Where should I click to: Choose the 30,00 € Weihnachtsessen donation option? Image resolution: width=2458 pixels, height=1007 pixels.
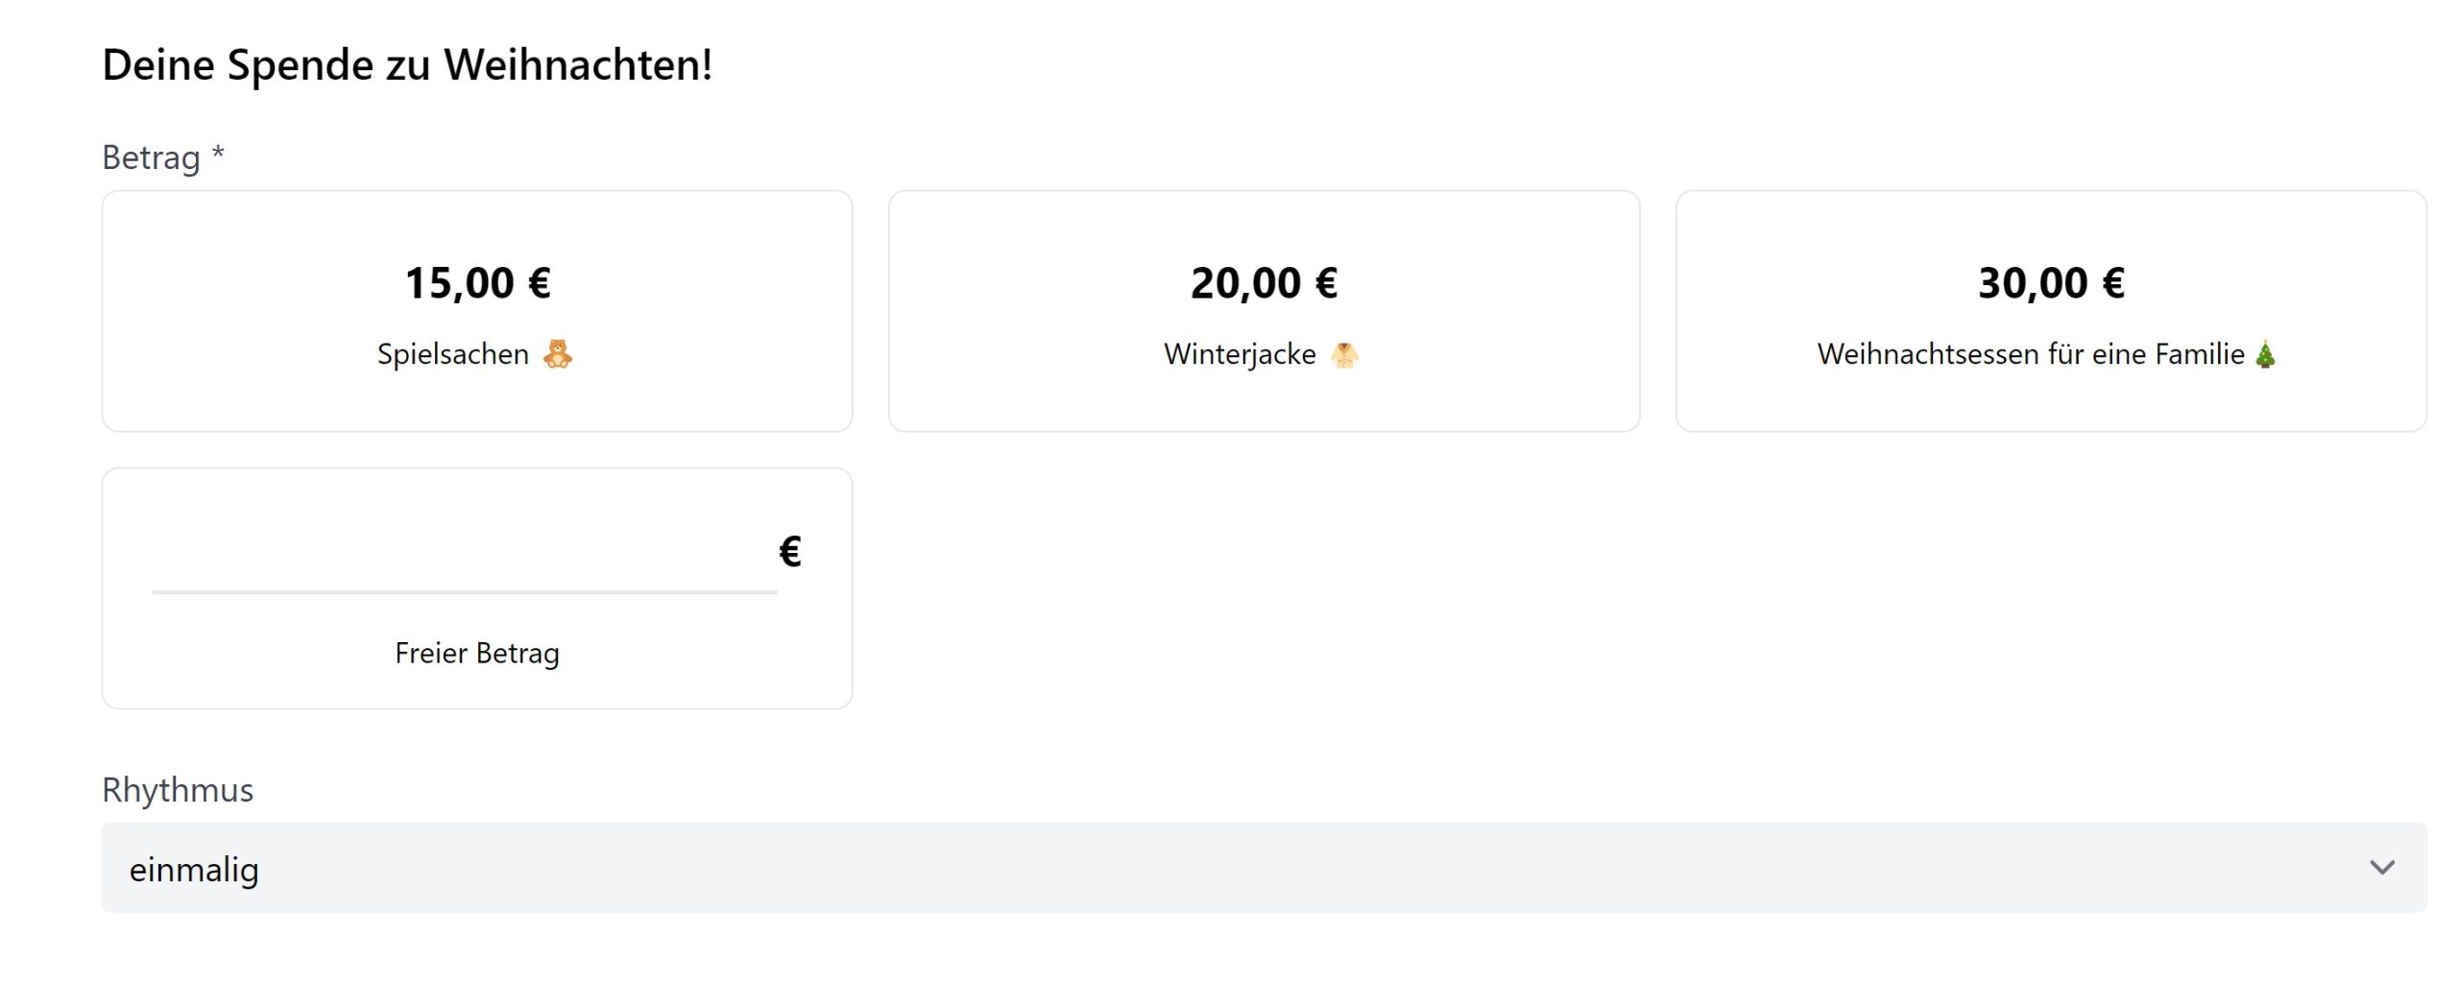pos(2054,311)
